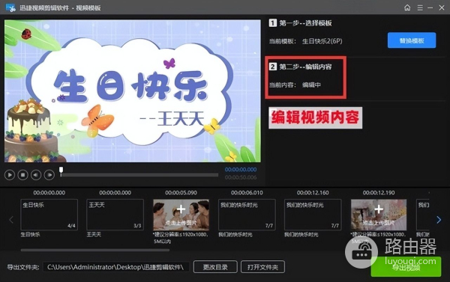Image resolution: width=450 pixels, height=282 pixels.
Task: Step to the next frame
Action: [49, 174]
